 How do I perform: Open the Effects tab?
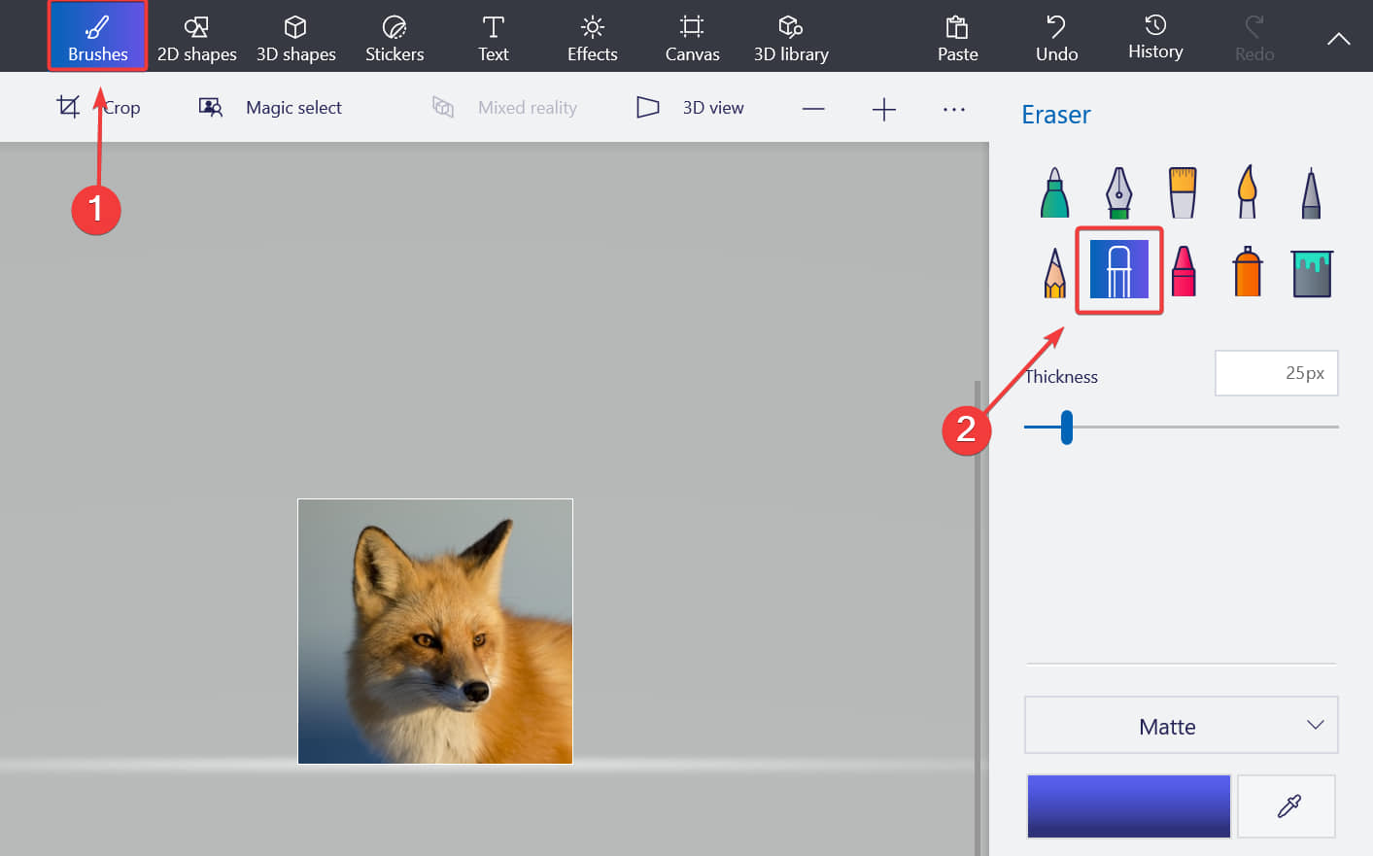click(592, 39)
